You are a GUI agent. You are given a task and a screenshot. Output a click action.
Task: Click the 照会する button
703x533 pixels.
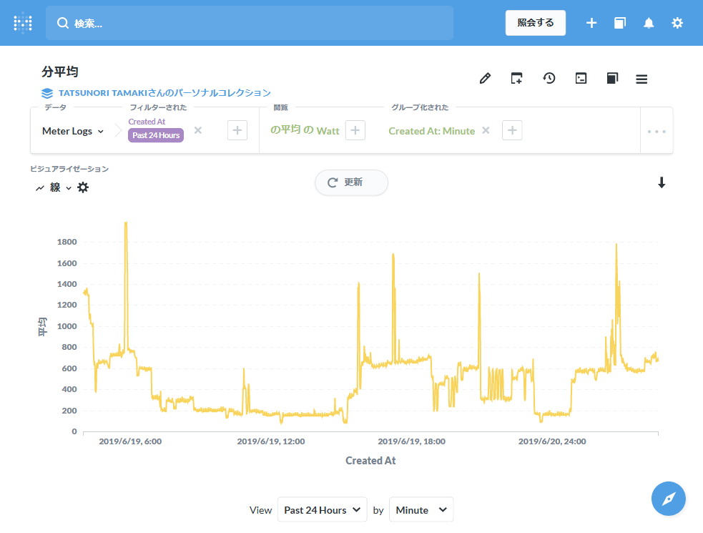(x=536, y=23)
